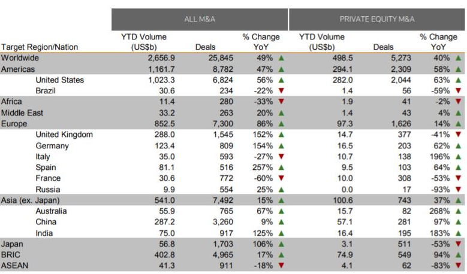The height and width of the screenshot is (274, 467).
Task: Click the red down arrow beside Brazil's -22% change
Action: 281,91
